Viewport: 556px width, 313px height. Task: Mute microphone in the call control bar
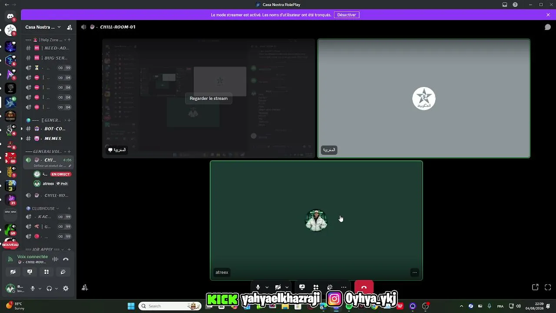point(258,287)
